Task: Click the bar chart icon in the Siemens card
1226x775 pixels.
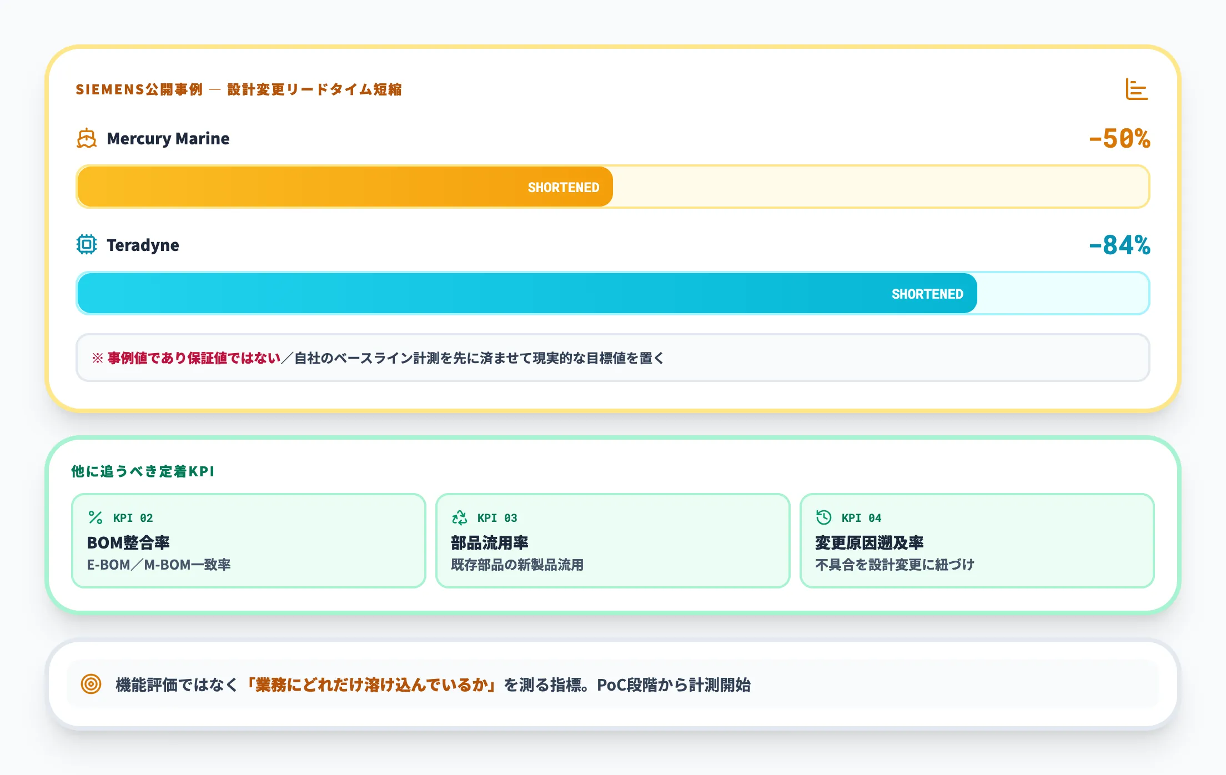Action: (x=1137, y=89)
